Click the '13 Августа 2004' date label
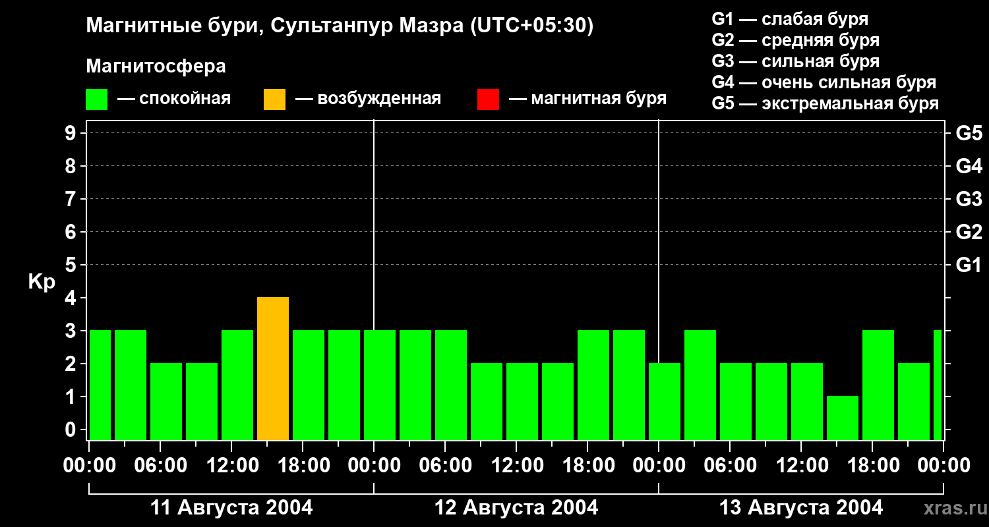 tap(802, 508)
